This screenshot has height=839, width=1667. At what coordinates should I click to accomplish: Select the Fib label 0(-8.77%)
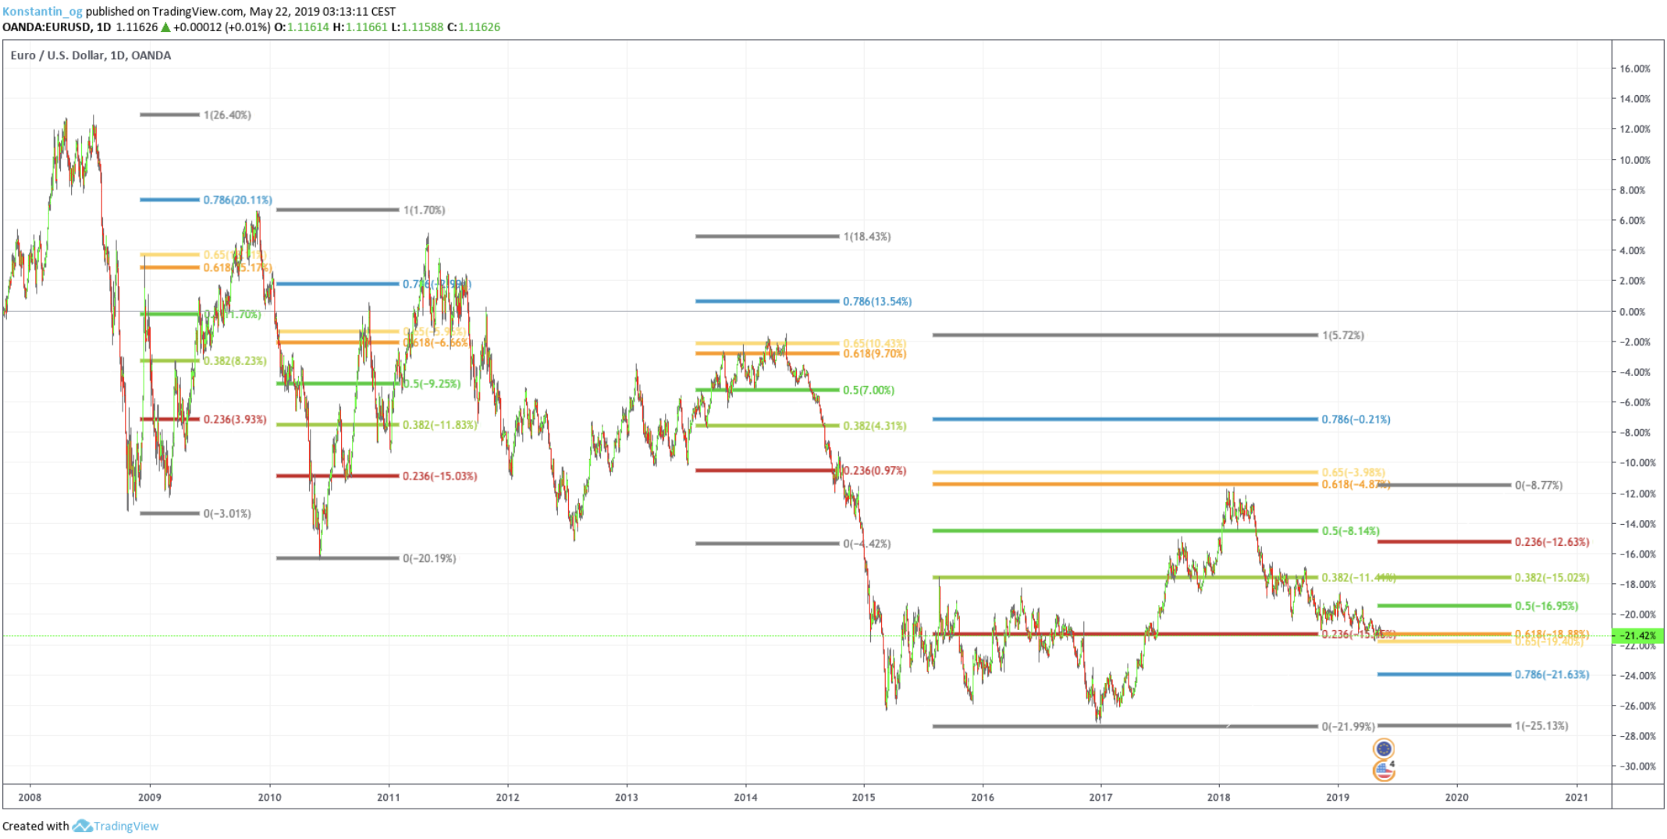pos(1539,486)
